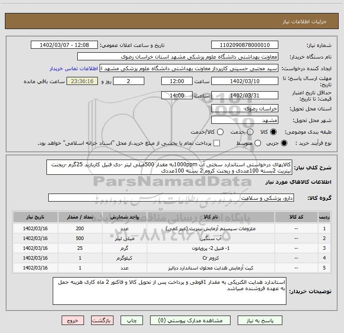344x333 pixels.
Task: Click the نام کالا column header
Action: (x=210, y=217)
